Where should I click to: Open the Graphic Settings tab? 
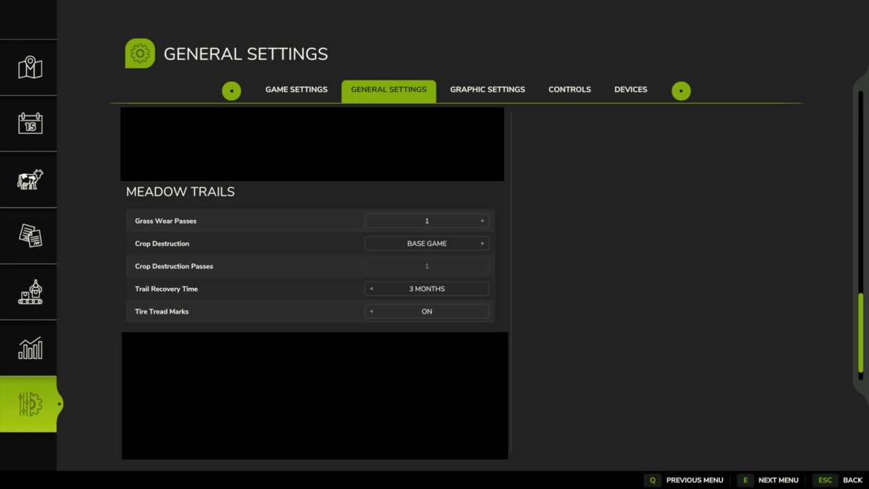point(487,90)
